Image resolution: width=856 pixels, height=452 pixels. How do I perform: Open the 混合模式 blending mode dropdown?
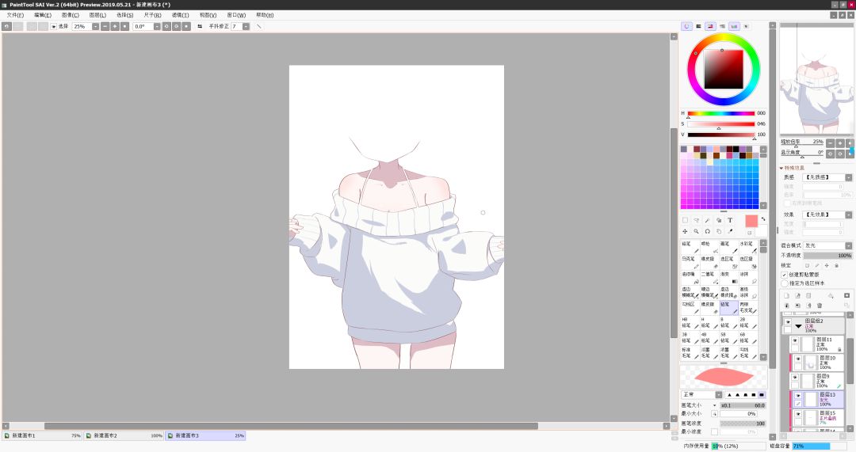[848, 246]
